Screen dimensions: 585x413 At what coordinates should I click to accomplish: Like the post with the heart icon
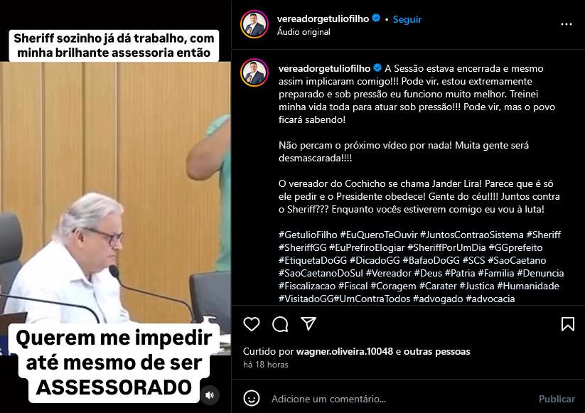click(252, 324)
